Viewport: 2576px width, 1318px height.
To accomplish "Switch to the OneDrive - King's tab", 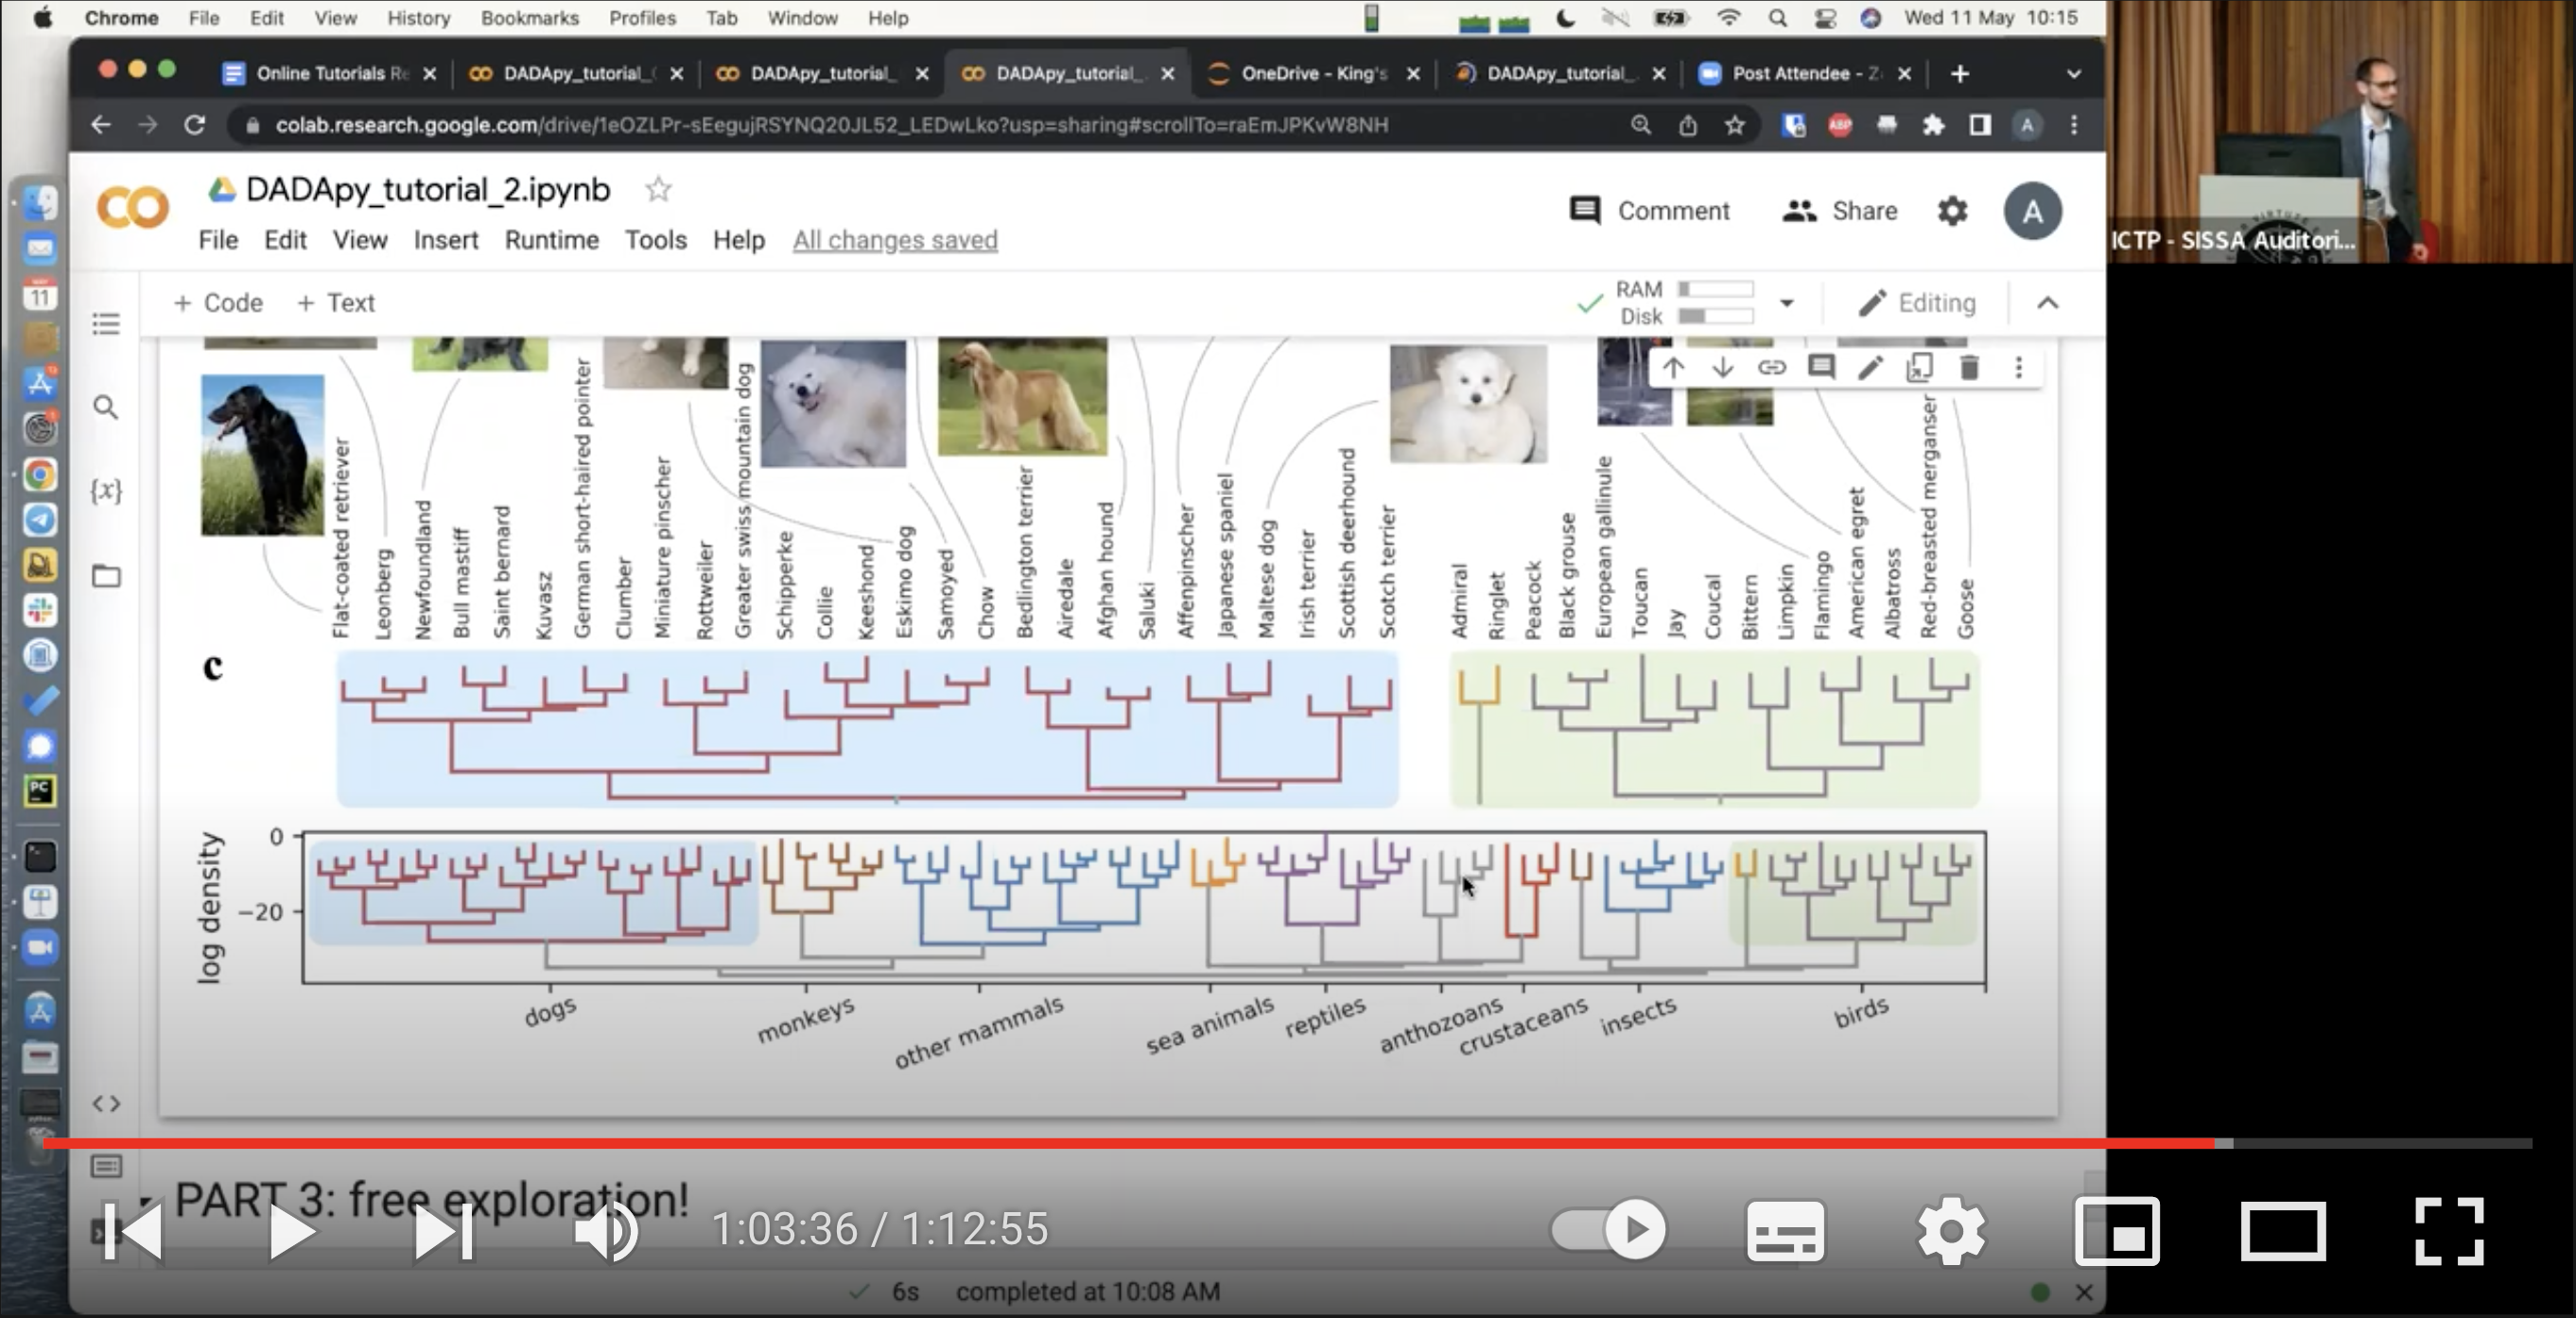I will [x=1314, y=74].
